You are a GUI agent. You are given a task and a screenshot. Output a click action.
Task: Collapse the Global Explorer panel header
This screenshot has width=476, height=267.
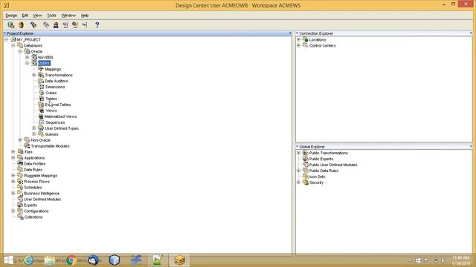coord(297,147)
